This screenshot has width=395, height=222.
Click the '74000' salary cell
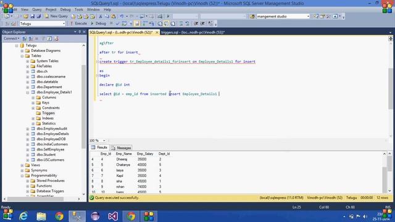point(142,187)
